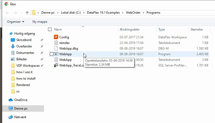Viewport: 215px width, 123px height.
Task: Open OneDrive from the sidebar
Action: 21,100
